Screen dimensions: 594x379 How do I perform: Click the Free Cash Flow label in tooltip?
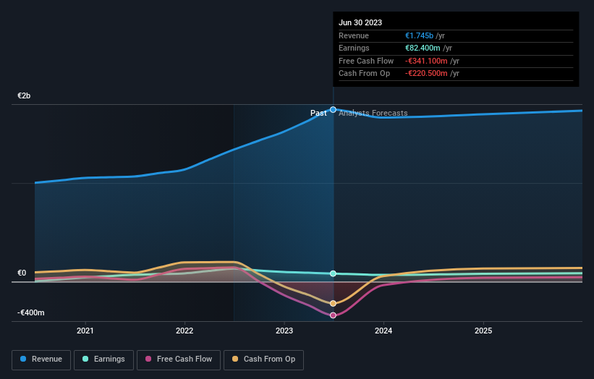(x=366, y=61)
